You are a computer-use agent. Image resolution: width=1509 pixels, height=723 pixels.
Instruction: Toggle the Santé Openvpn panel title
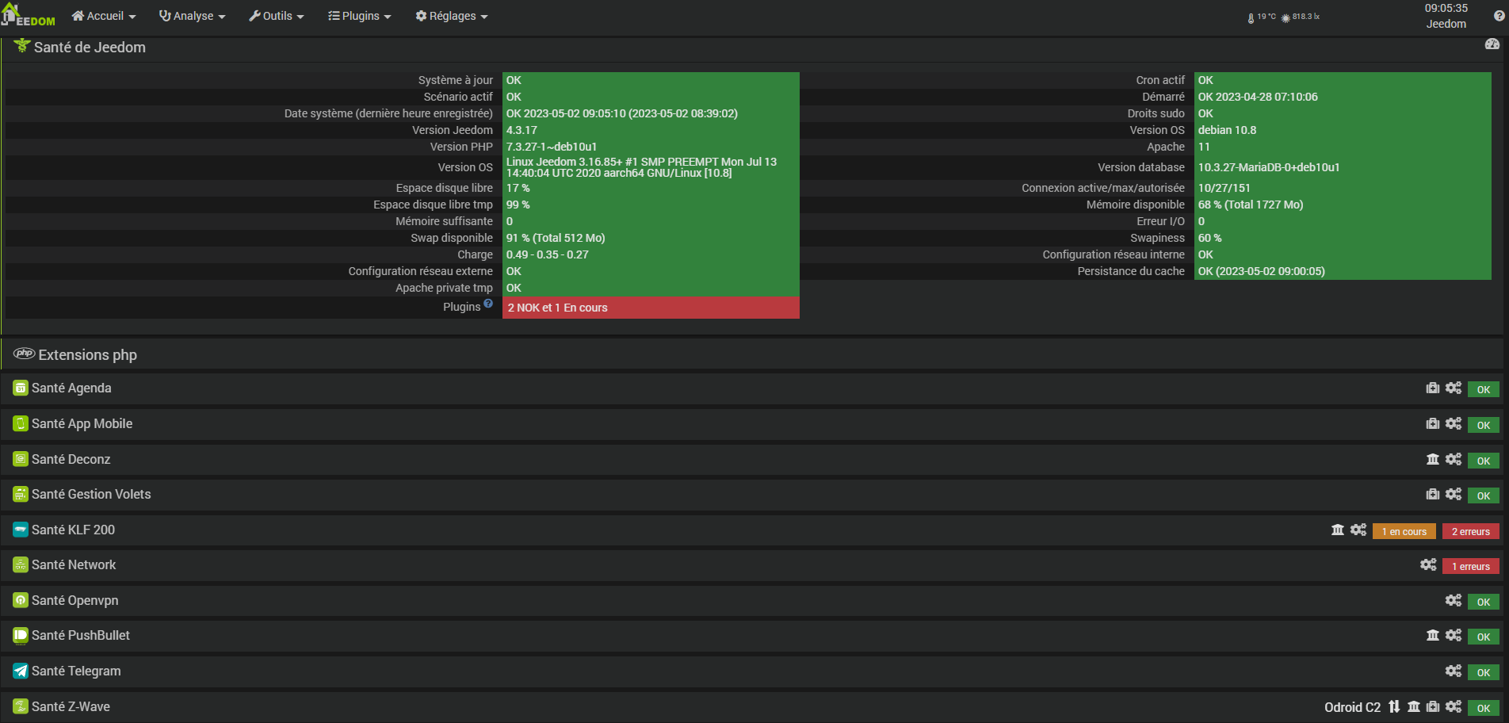[75, 600]
